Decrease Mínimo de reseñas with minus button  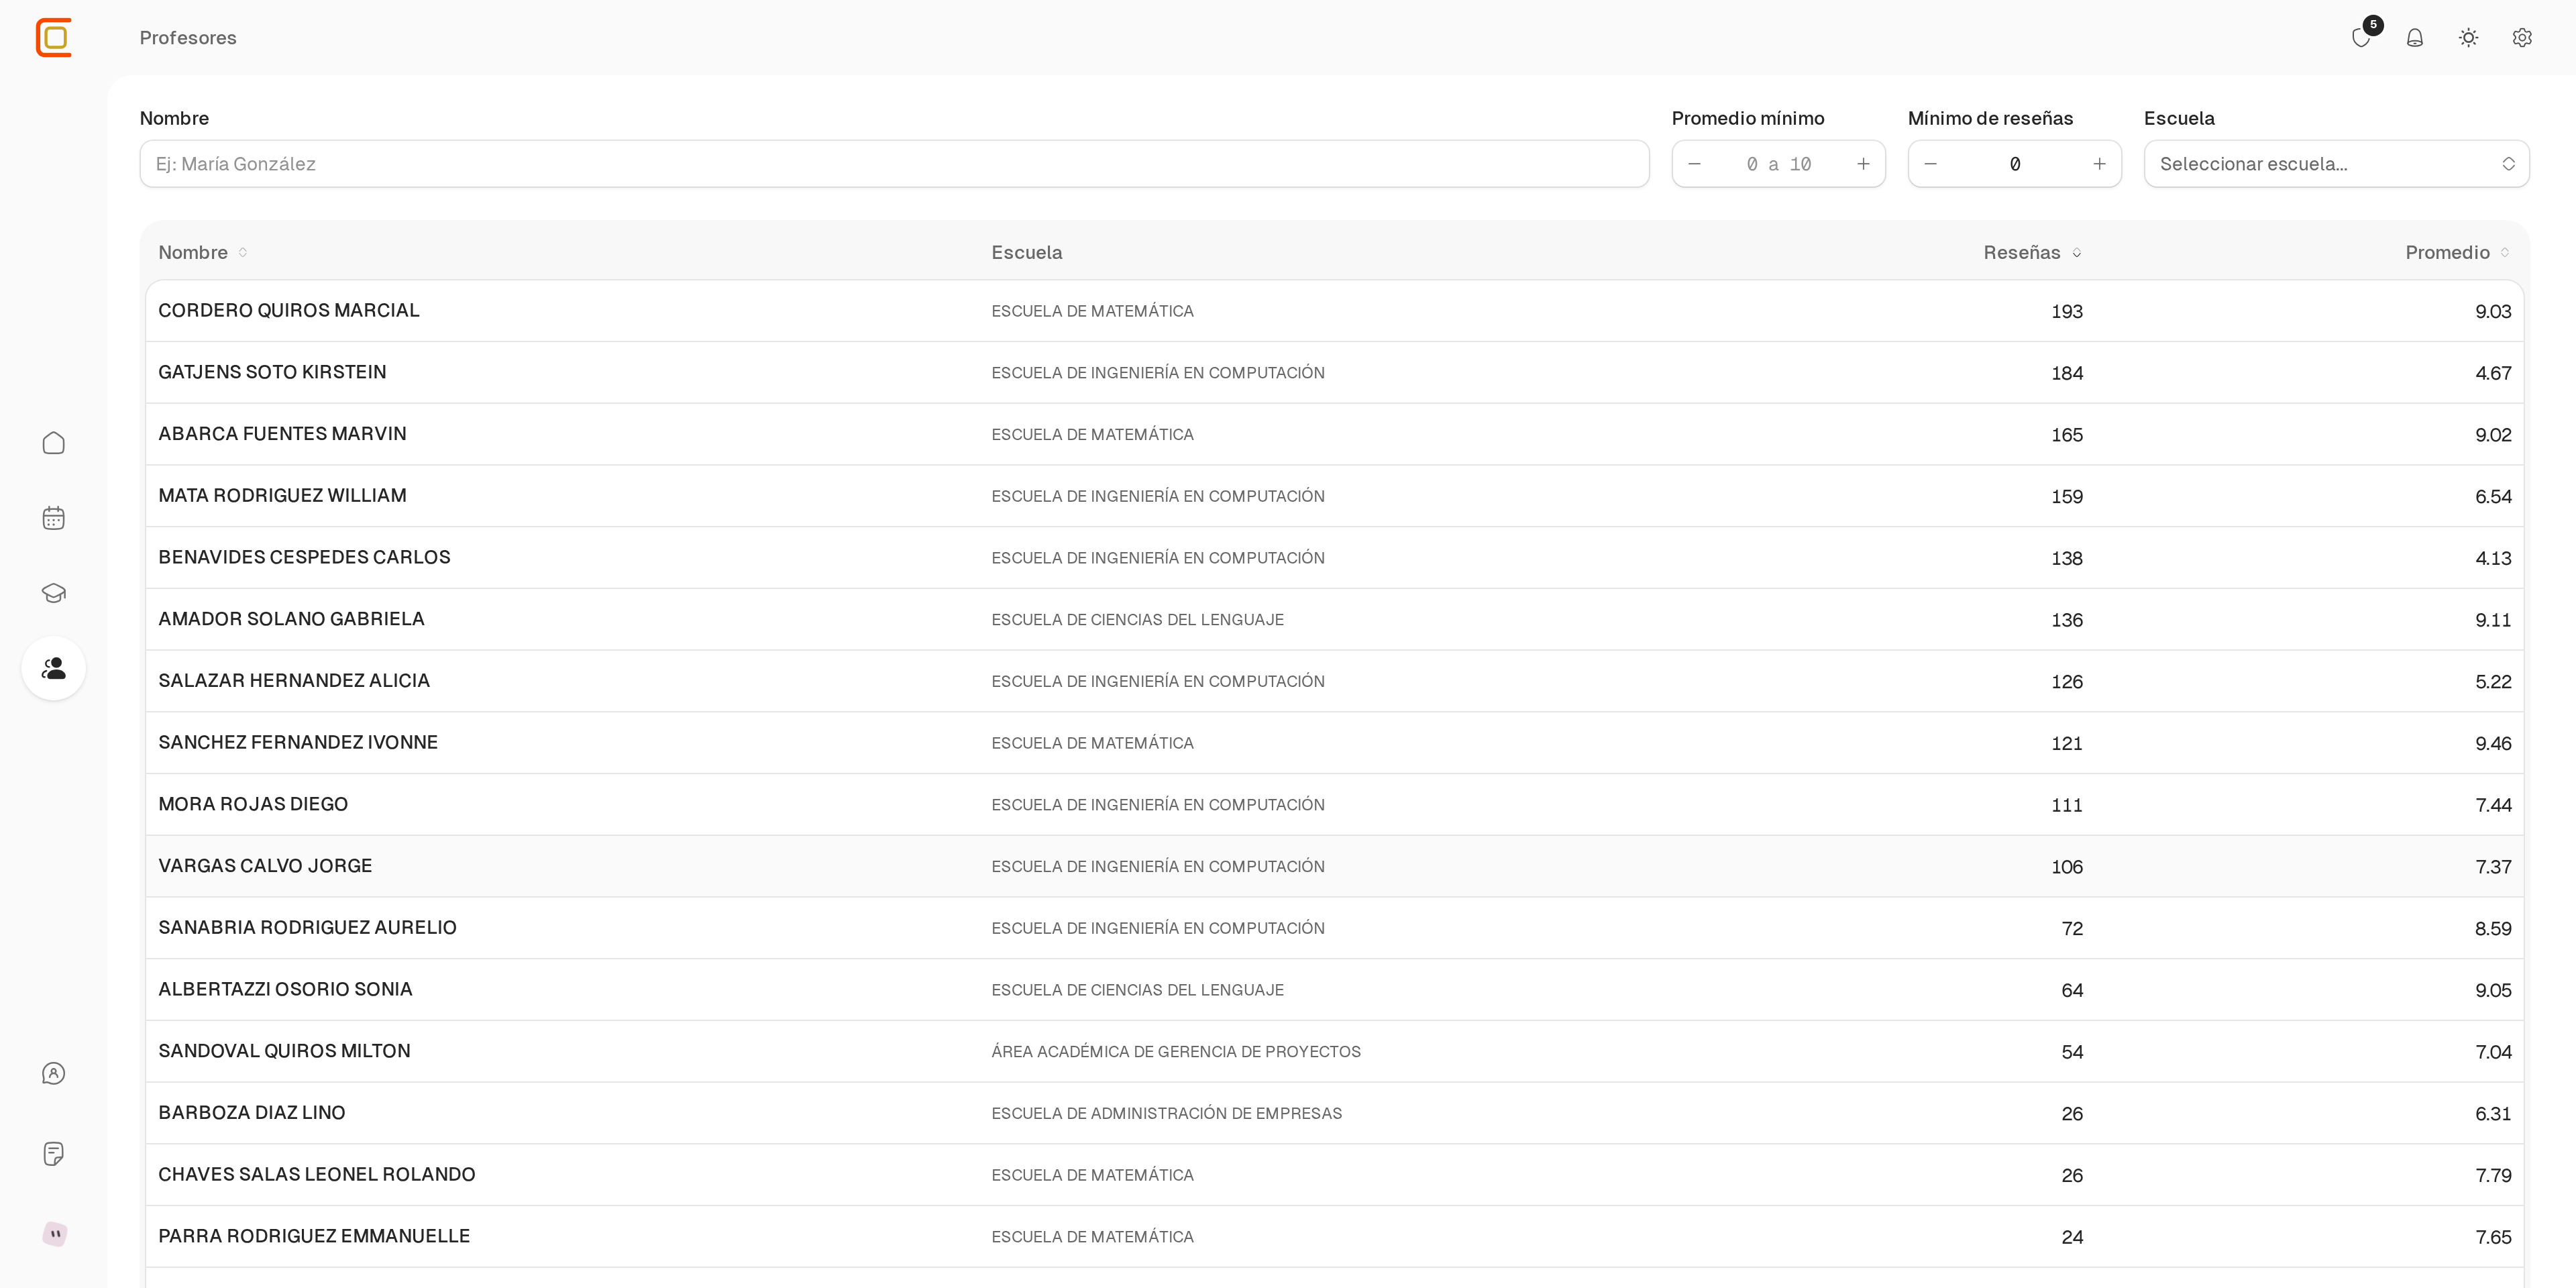click(x=1930, y=164)
